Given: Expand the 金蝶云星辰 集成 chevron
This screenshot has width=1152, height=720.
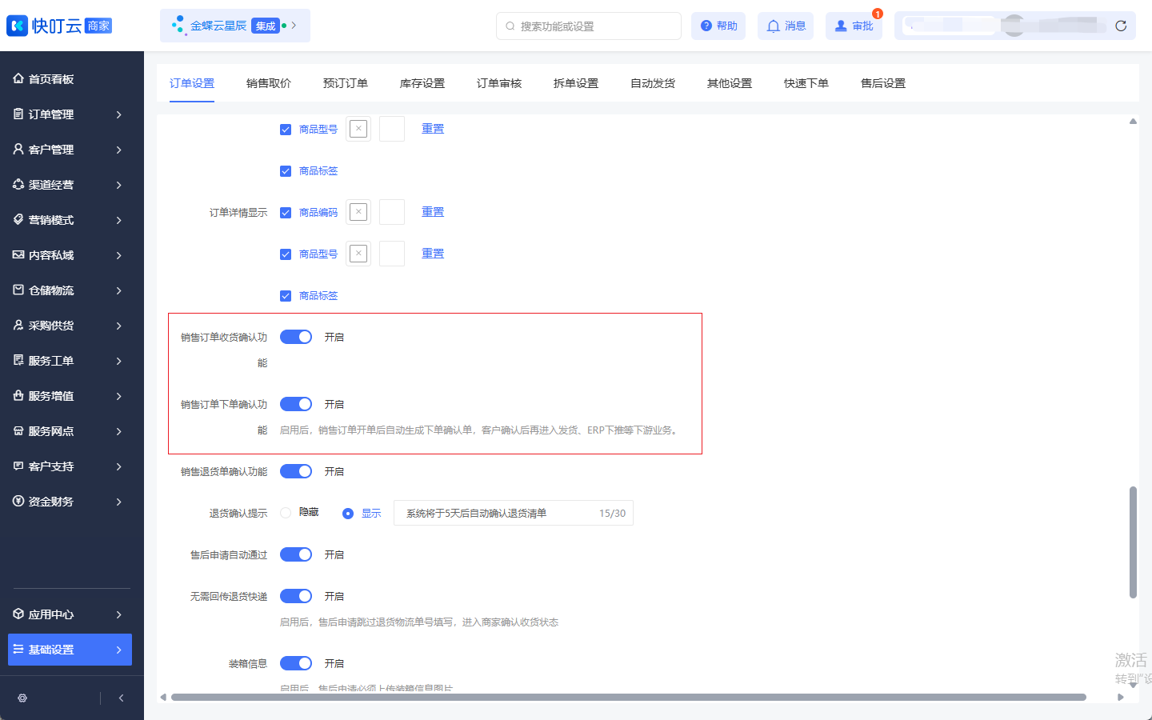Looking at the screenshot, I should [294, 26].
